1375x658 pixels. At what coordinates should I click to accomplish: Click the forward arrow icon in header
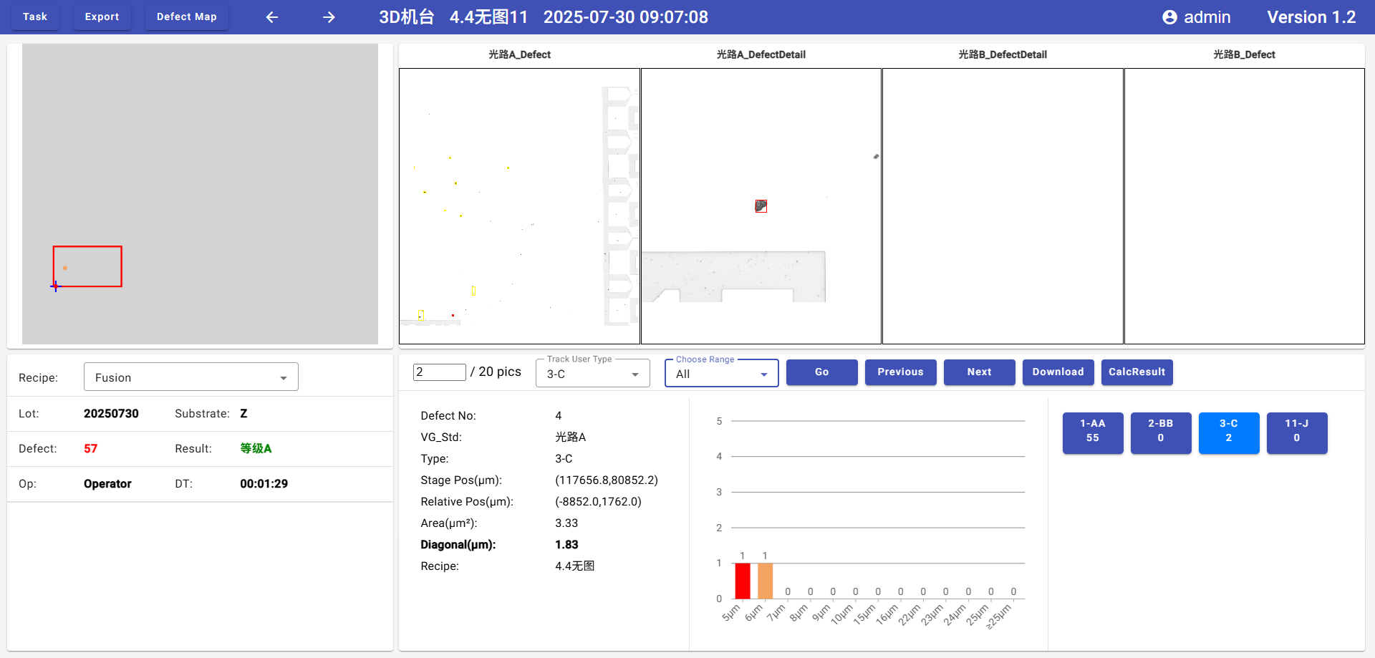pos(329,17)
